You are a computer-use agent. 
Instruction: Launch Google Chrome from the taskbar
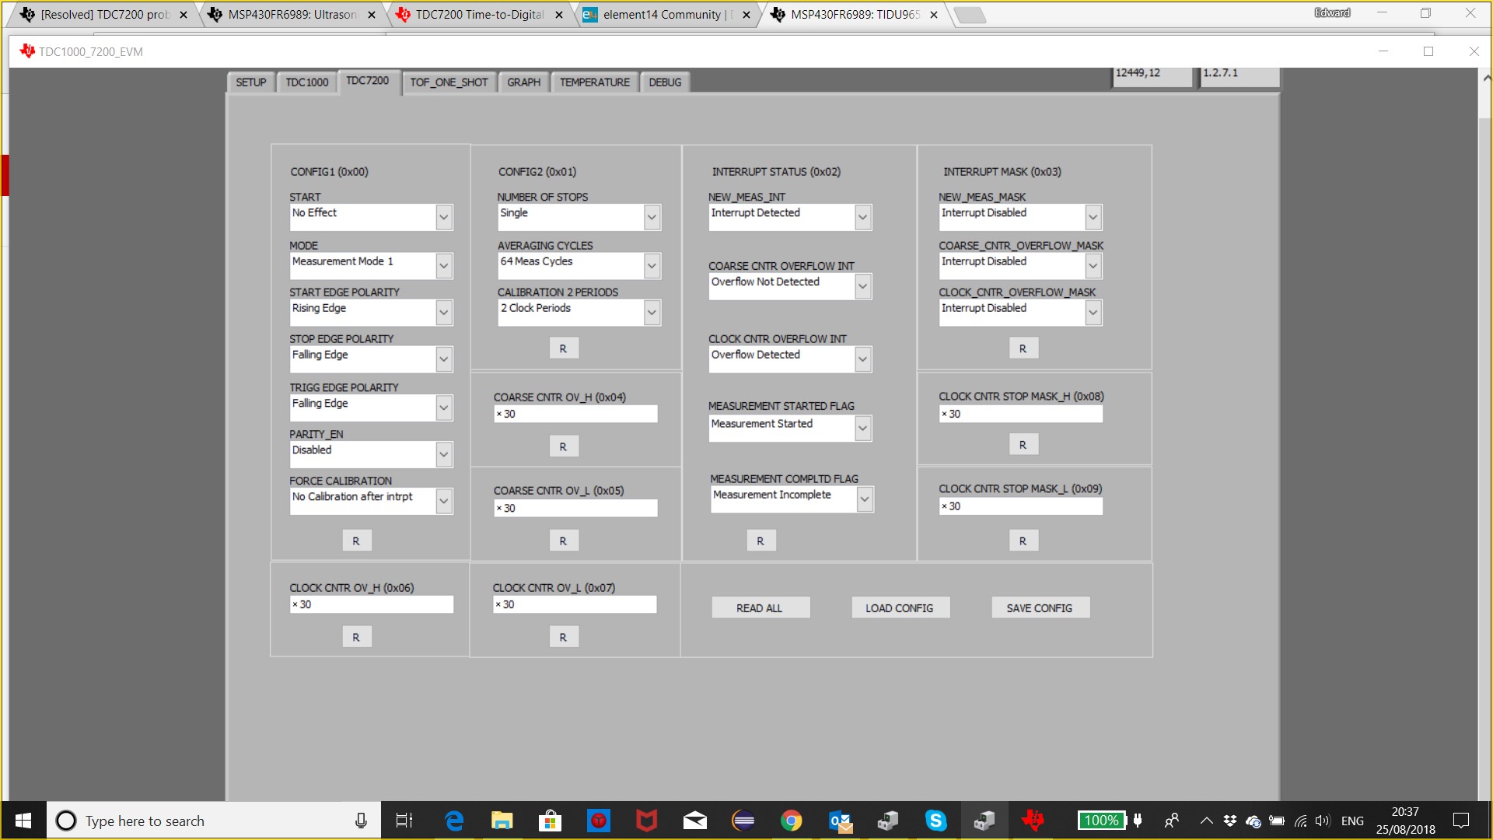point(791,821)
